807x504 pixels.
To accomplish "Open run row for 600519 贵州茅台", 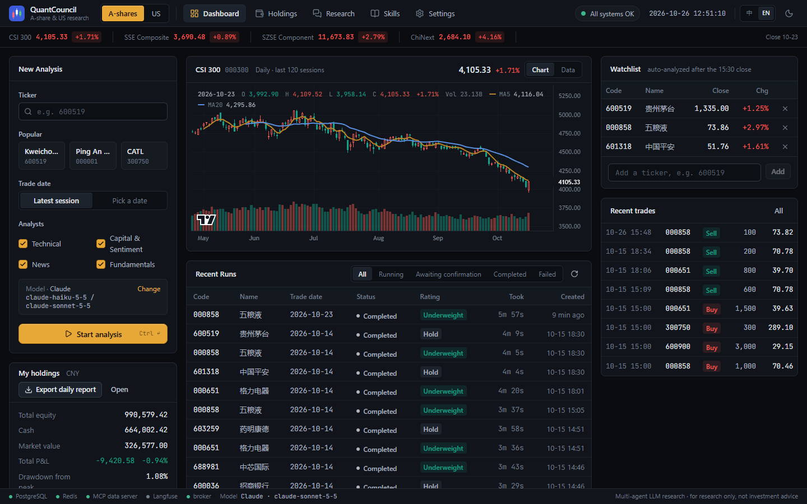I will tap(389, 334).
